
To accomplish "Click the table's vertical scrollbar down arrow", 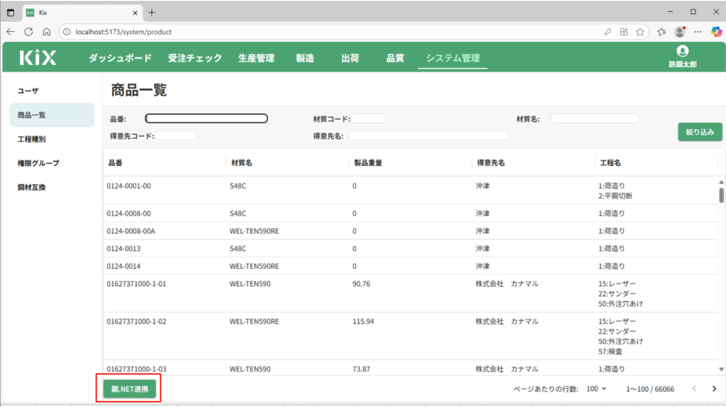I will coord(722,369).
